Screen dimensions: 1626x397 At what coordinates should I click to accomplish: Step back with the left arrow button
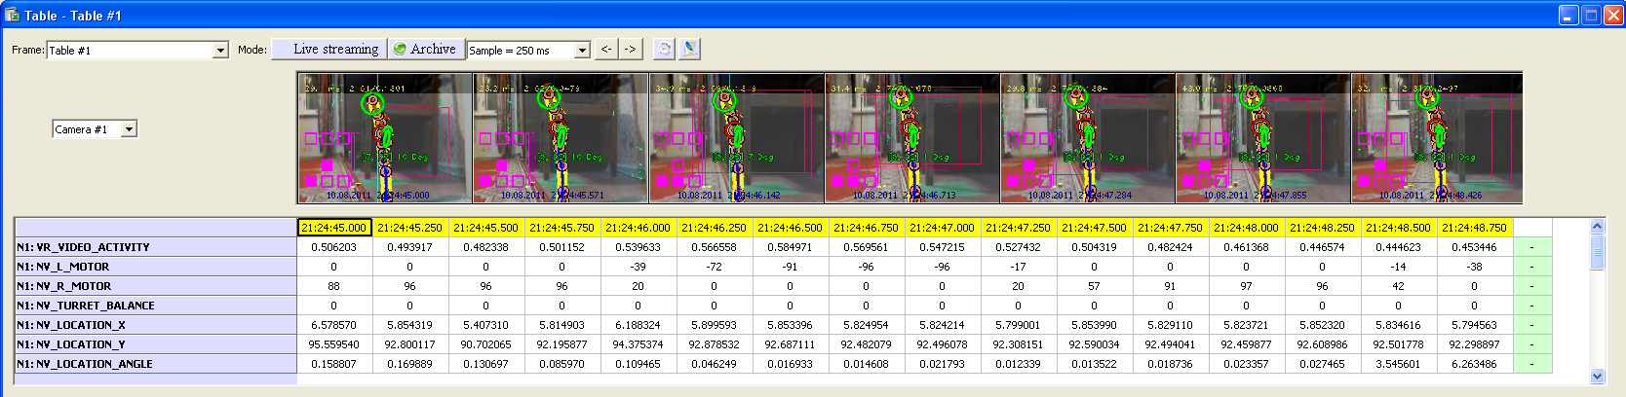pos(606,49)
